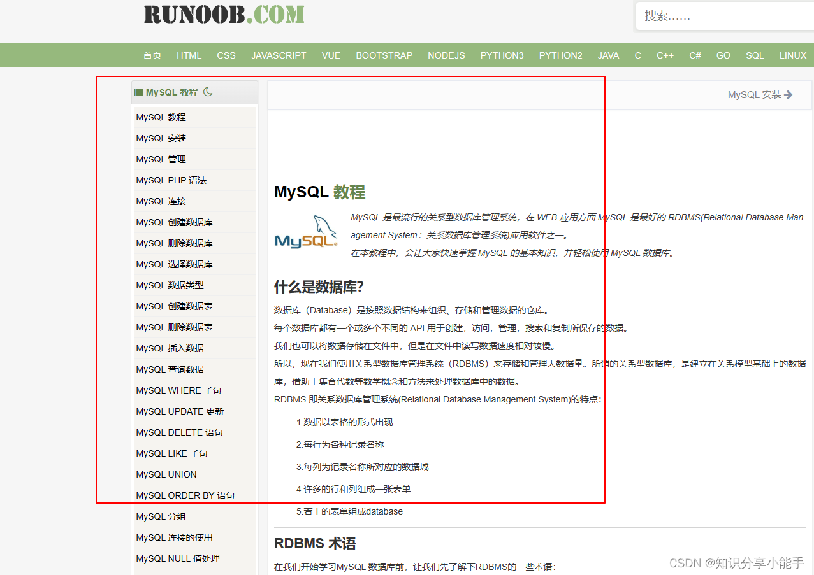
Task: Select sidebar link MySQL DELETE 语句
Action: click(179, 432)
